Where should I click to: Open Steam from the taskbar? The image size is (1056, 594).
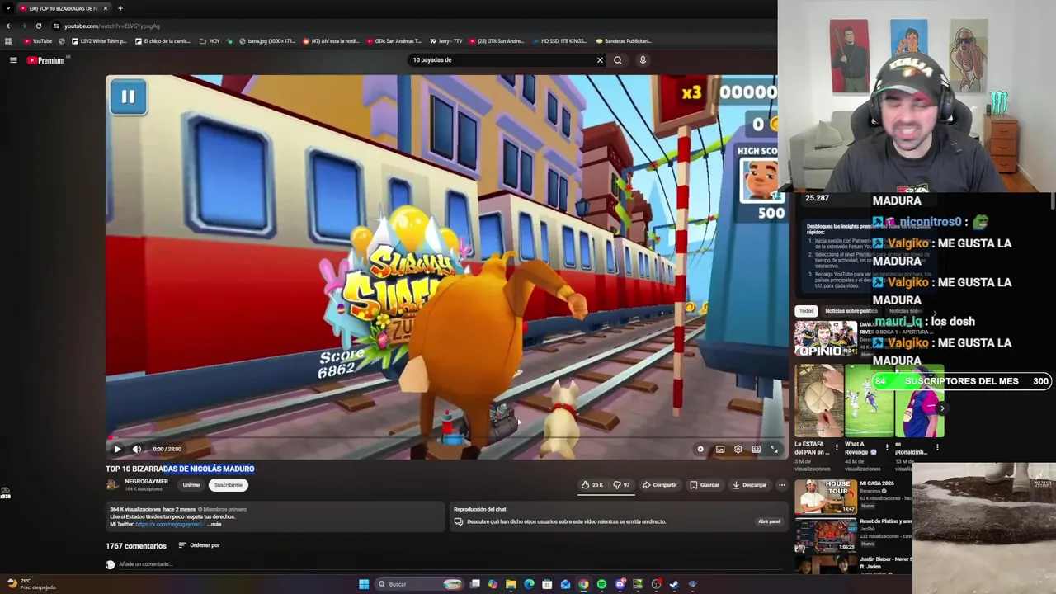[x=674, y=584]
